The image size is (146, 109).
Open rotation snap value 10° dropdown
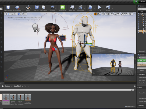point(118,14)
